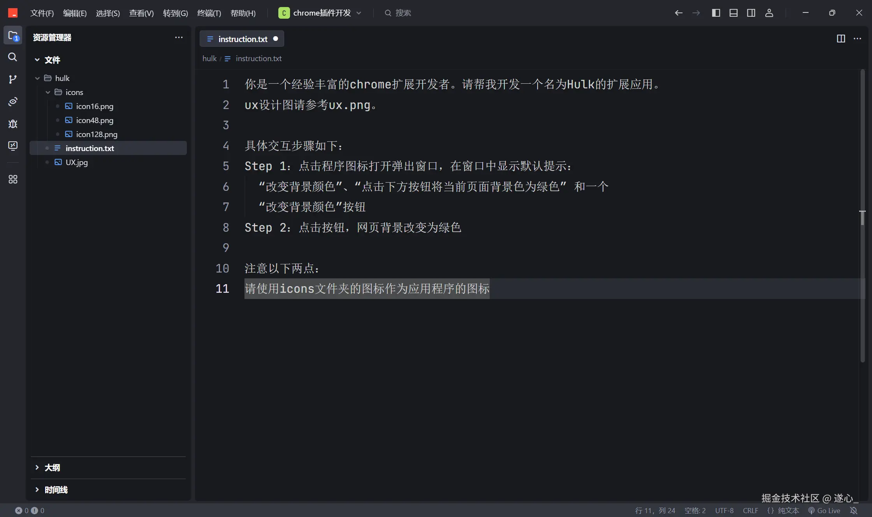Viewport: 872px width, 517px height.
Task: Click the split editor icon
Action: click(841, 39)
